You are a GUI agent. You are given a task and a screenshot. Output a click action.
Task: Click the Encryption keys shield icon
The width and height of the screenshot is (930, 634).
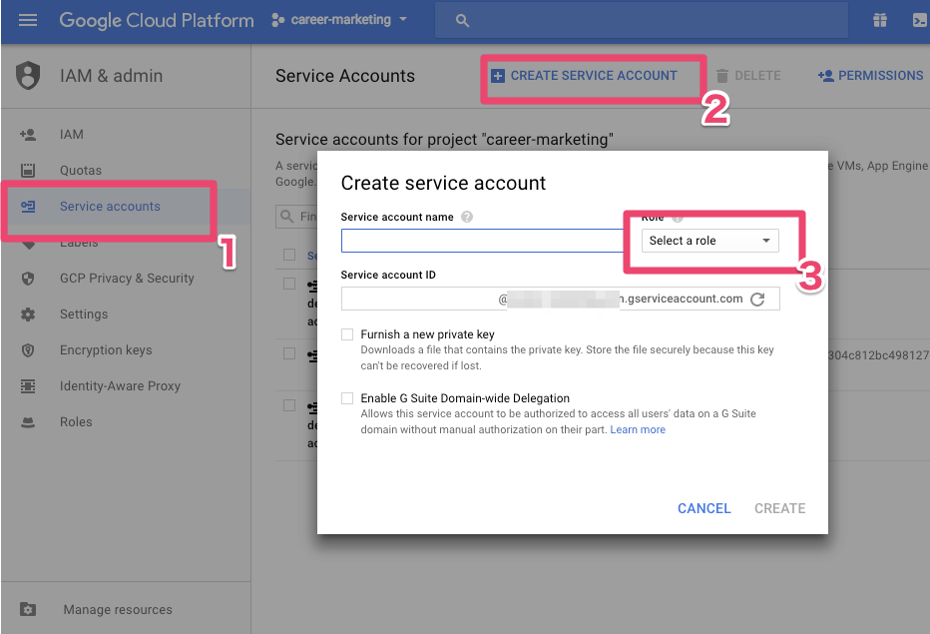26,349
